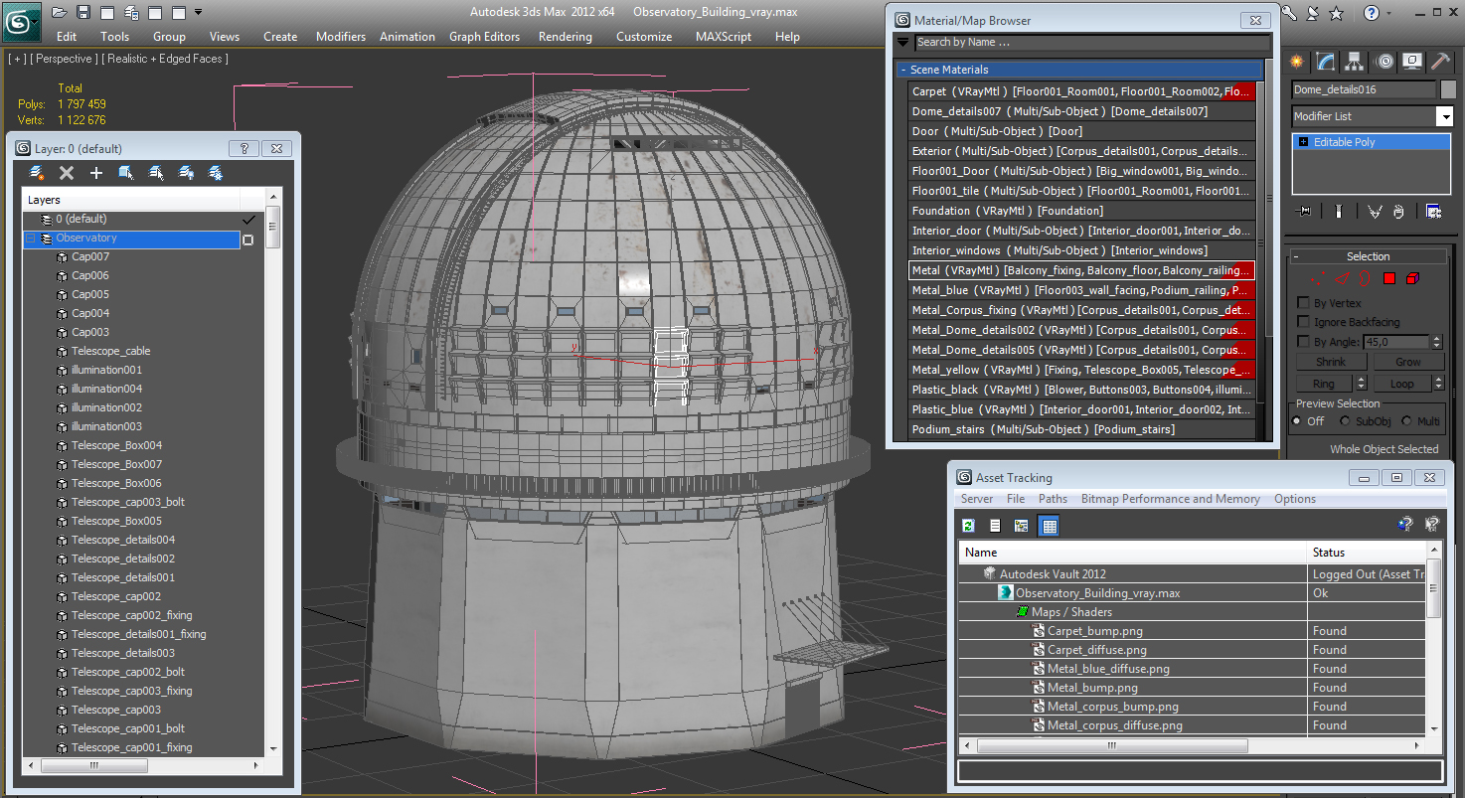Select Border sub-object level icon

pyautogui.click(x=1367, y=279)
